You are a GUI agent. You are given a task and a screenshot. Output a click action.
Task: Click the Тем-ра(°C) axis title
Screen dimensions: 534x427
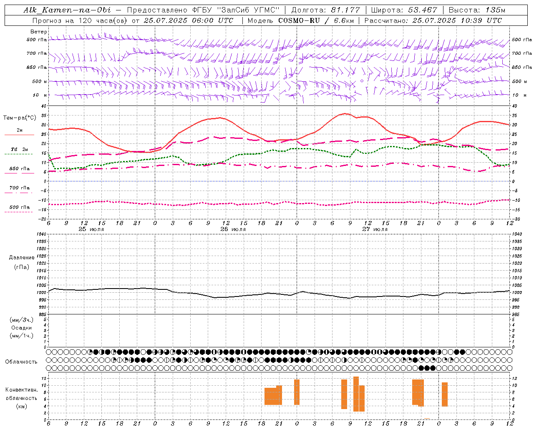(20, 118)
